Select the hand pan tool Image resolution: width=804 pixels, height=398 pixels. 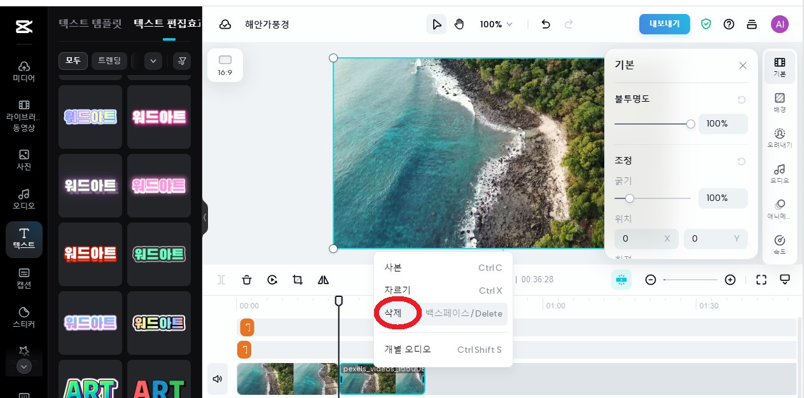tap(459, 24)
